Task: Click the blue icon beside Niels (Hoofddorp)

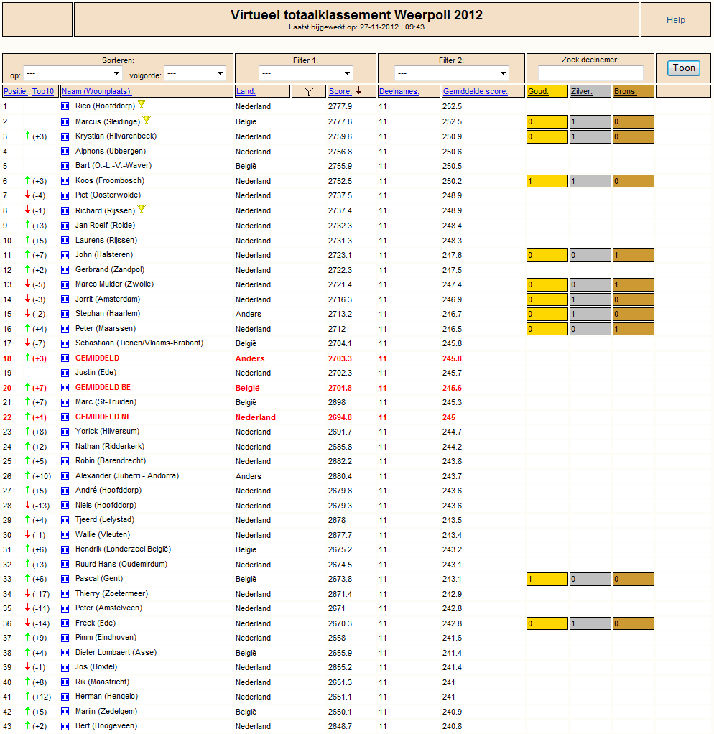Action: pyautogui.click(x=65, y=506)
